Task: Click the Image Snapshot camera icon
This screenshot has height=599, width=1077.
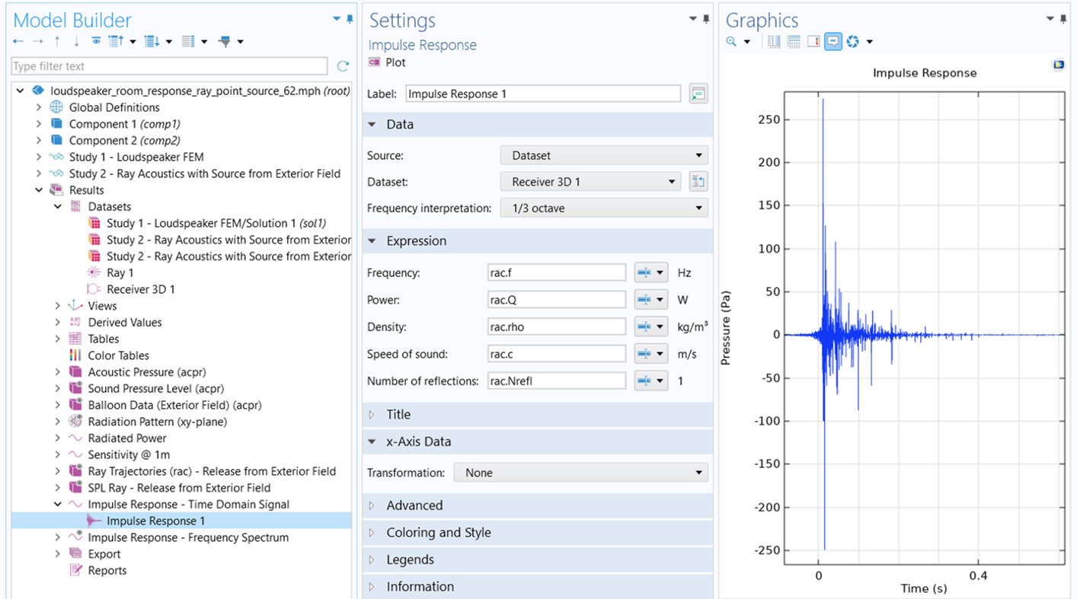Action: point(853,42)
